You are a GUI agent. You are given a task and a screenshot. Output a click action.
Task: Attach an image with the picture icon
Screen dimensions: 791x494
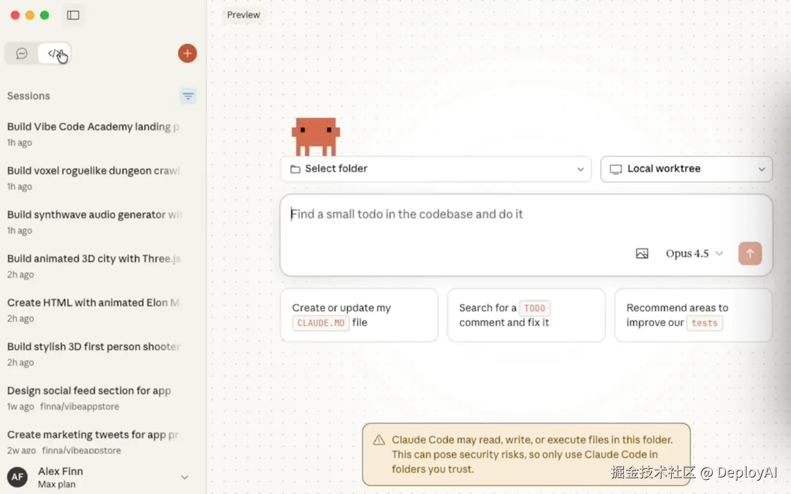tap(642, 254)
